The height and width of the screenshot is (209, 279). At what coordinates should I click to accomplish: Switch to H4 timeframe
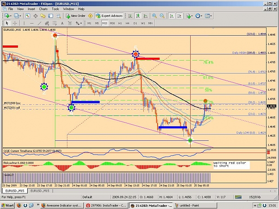[127, 23]
